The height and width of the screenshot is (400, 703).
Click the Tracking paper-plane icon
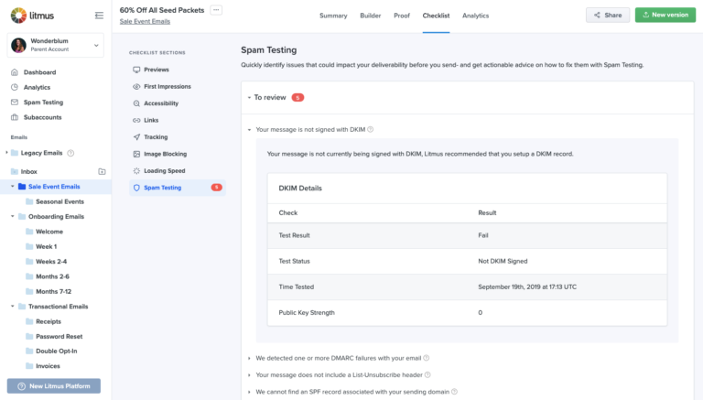[136, 137]
